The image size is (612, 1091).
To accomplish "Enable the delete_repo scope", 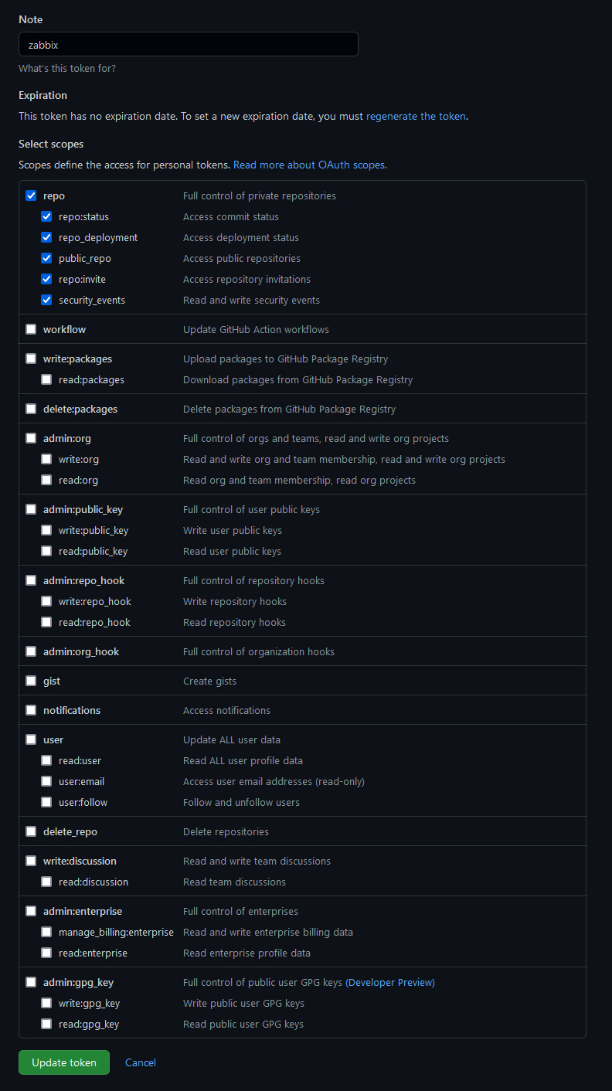I will (x=31, y=832).
